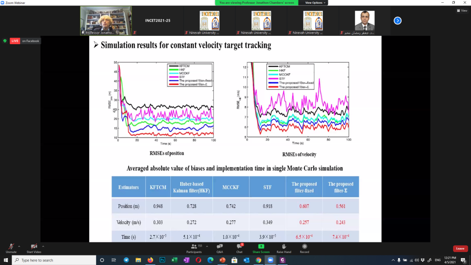Image resolution: width=471 pixels, height=265 pixels.
Task: Click the LIVE on Facebook indicator
Action: [25, 41]
